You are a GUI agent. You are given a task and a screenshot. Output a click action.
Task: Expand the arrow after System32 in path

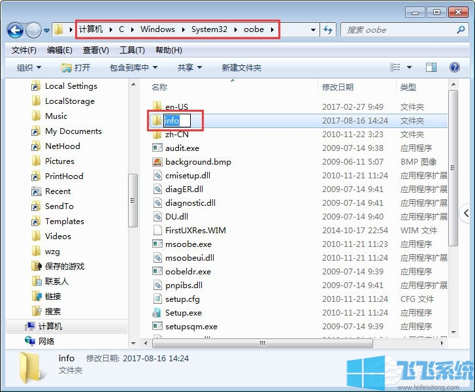(235, 29)
